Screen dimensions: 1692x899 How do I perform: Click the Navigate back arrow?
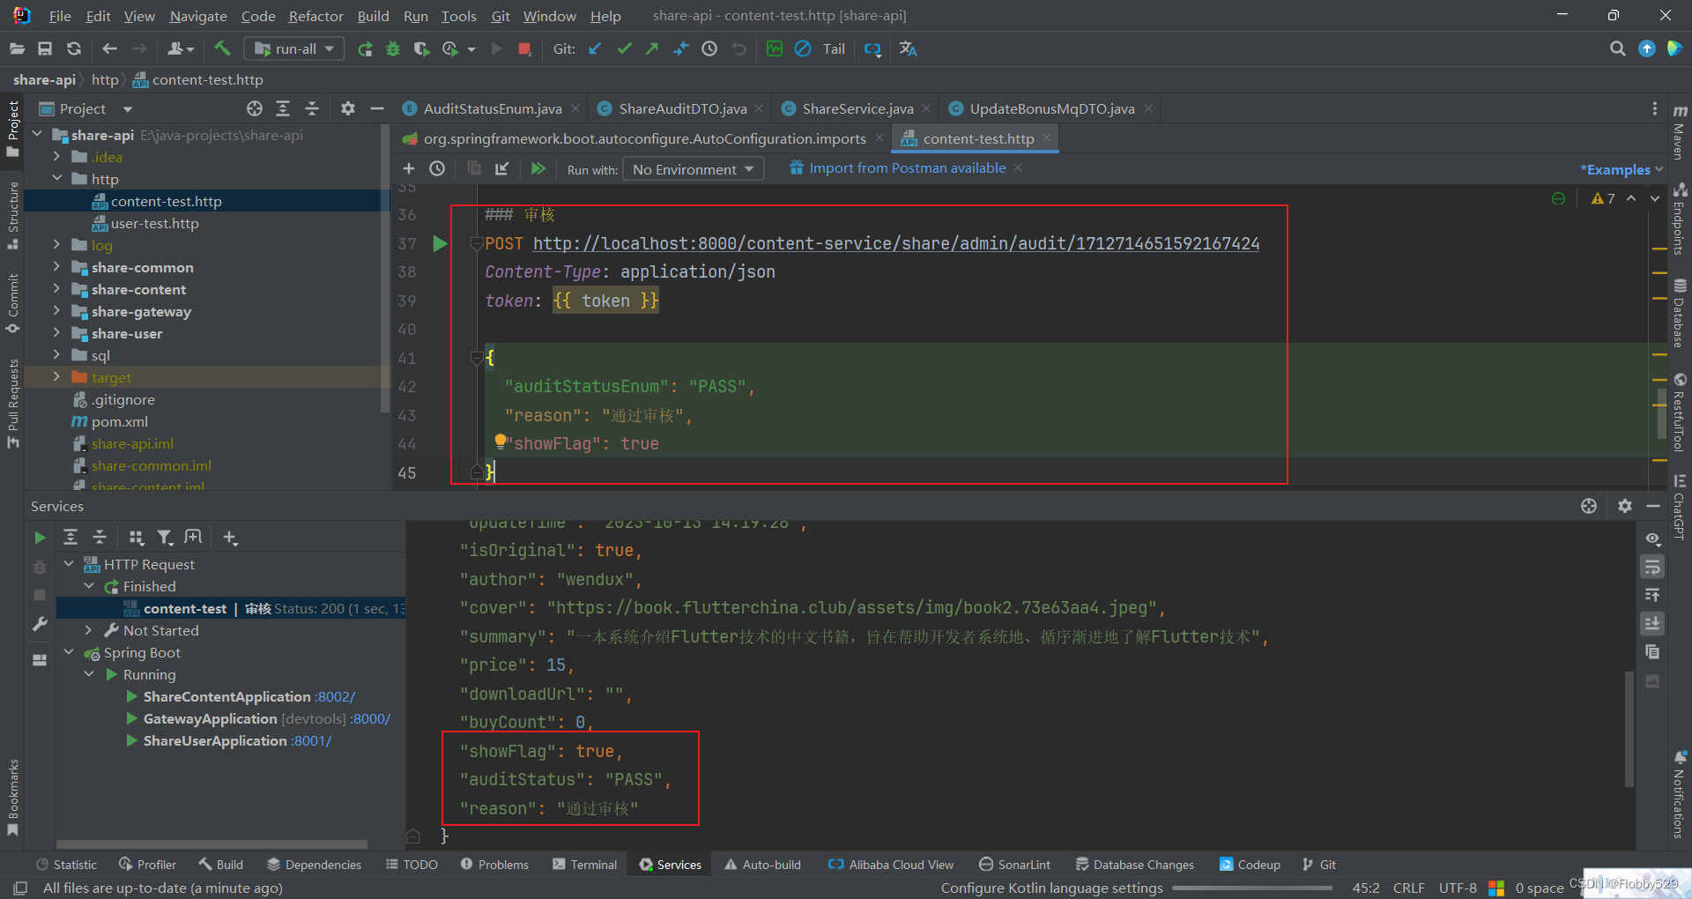coord(110,49)
